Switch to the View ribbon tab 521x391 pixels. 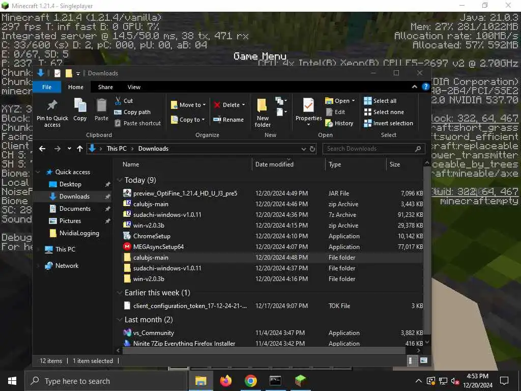coord(134,87)
